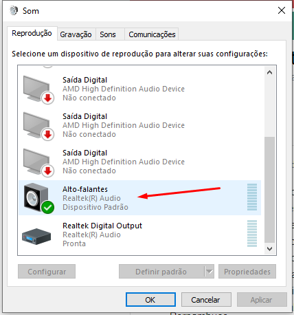Open the Definir padrão dropdown arrow
This screenshot has width=294, height=315.
click(209, 272)
